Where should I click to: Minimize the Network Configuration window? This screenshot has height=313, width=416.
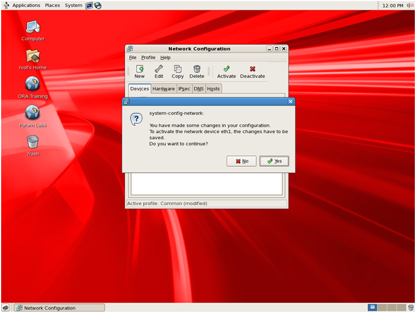click(x=269, y=49)
